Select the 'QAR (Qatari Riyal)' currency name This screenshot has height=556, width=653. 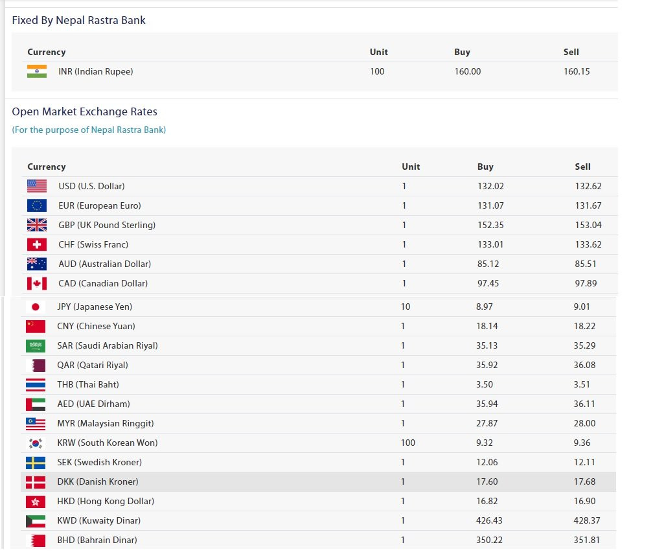(x=93, y=365)
